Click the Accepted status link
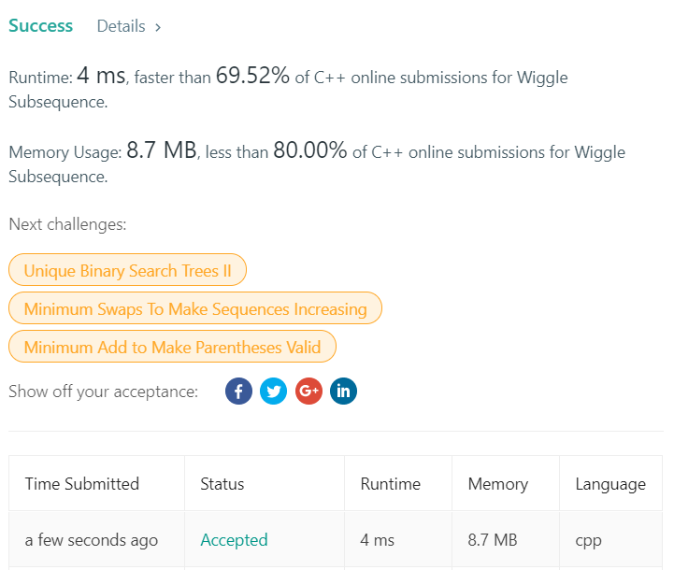This screenshot has height=570, width=674. click(234, 540)
